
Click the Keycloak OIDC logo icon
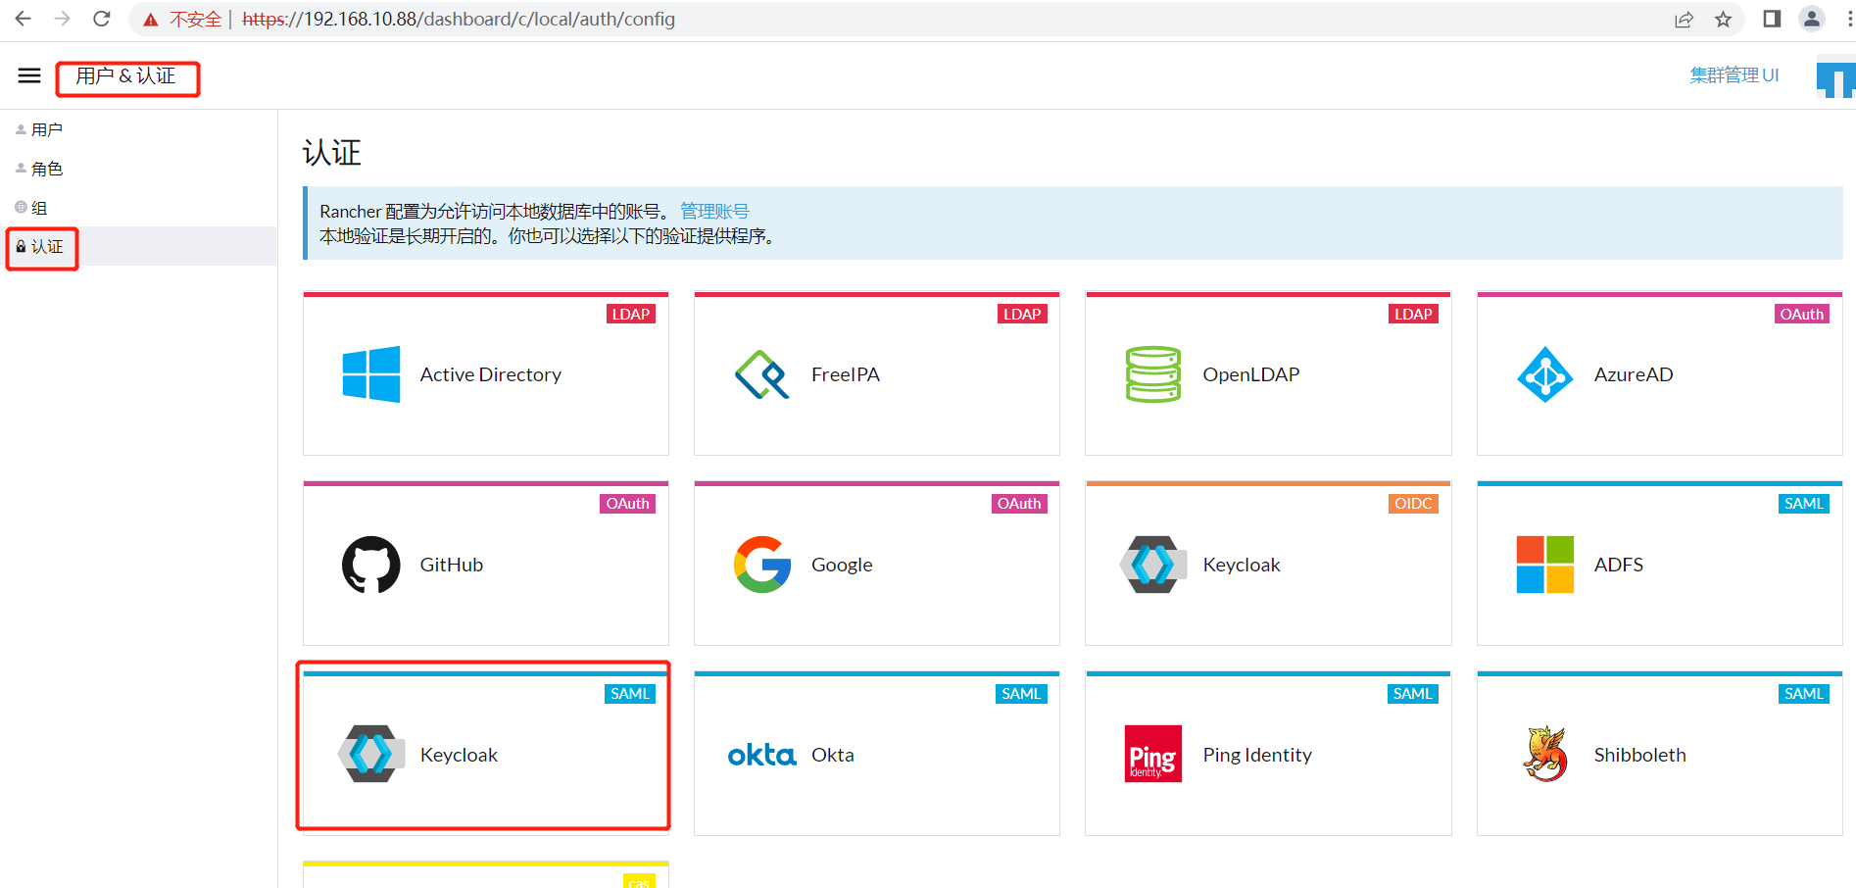[1153, 565]
